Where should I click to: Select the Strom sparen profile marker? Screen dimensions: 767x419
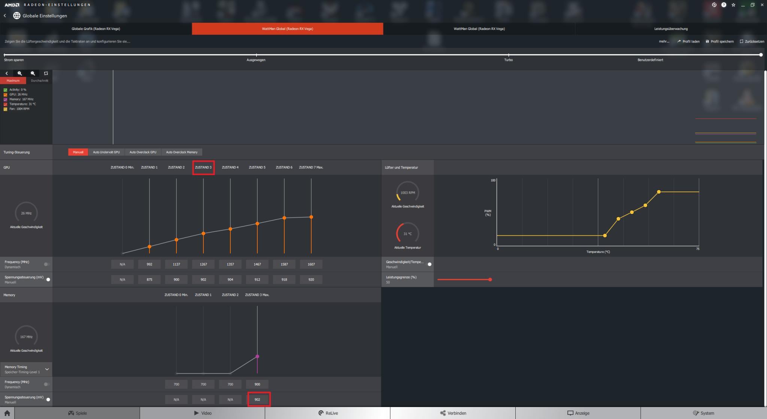[4, 55]
